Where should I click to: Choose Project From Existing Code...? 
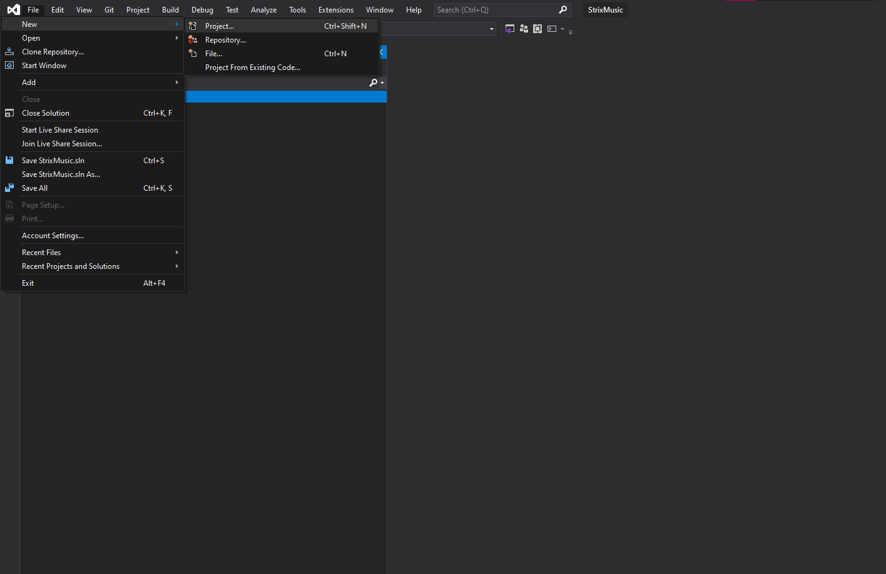click(253, 68)
